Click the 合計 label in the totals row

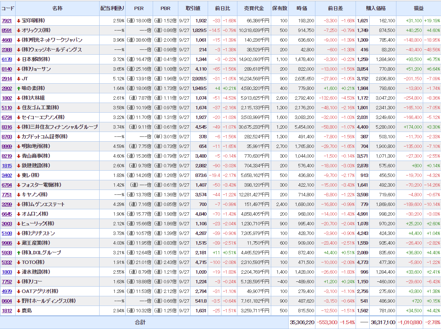pos(140,322)
